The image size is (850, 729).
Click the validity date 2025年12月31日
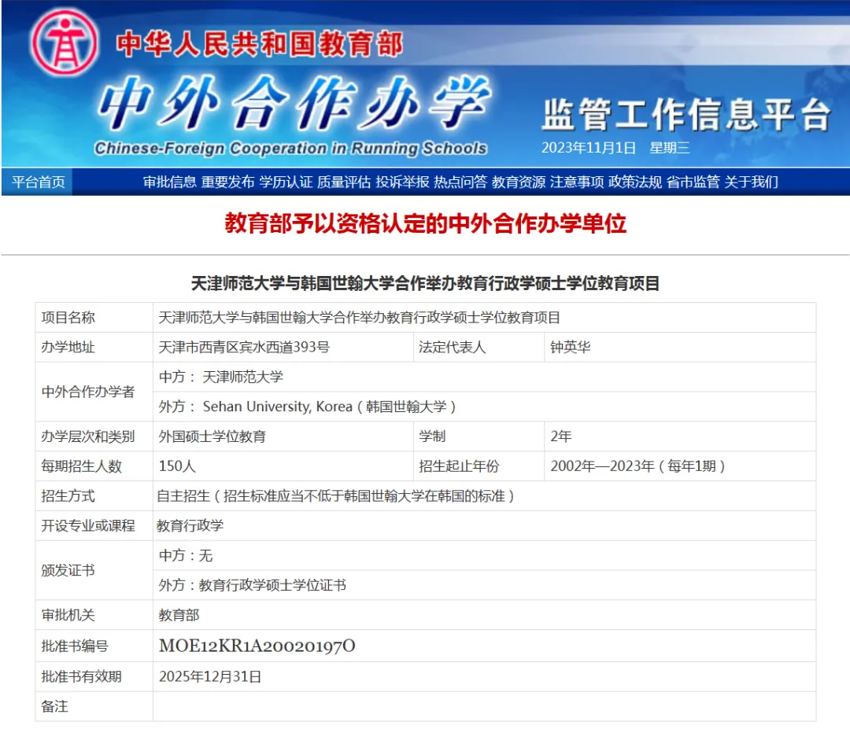pyautogui.click(x=210, y=676)
